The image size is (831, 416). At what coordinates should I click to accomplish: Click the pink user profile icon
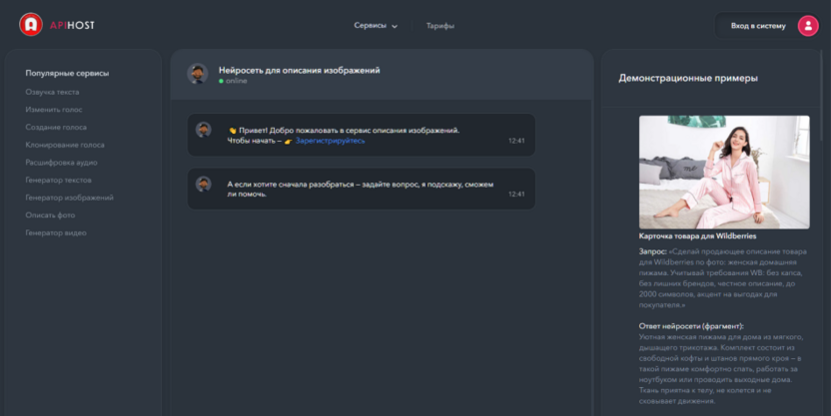808,25
